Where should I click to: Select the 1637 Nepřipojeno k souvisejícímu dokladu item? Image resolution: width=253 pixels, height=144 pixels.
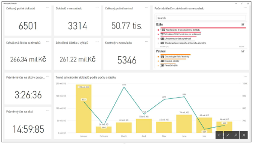[180, 30]
